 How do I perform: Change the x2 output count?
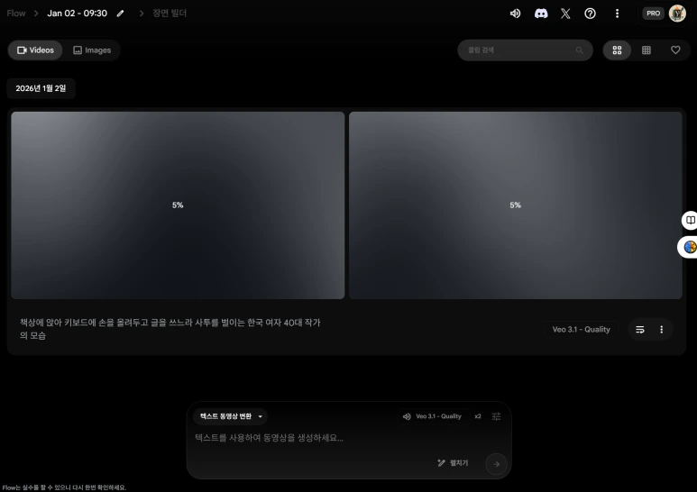click(x=478, y=416)
